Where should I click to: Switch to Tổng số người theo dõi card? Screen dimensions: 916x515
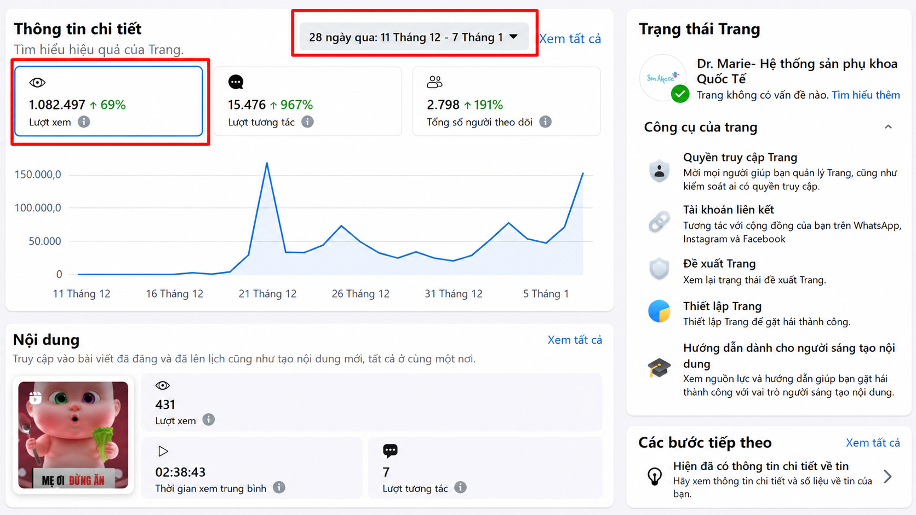(x=506, y=101)
